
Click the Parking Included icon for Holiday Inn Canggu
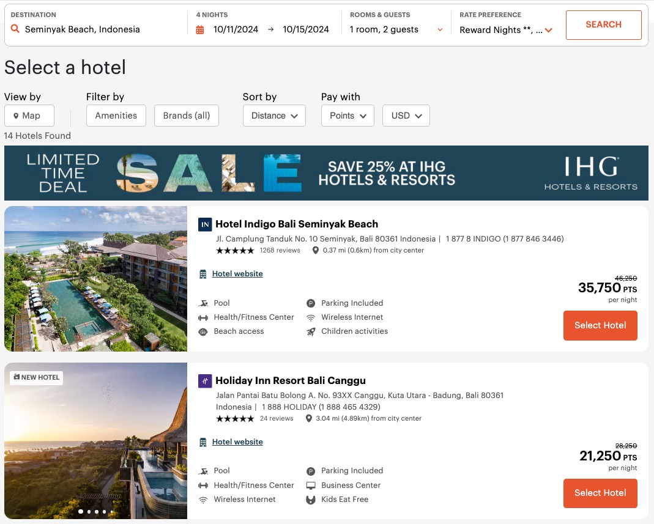coord(310,471)
